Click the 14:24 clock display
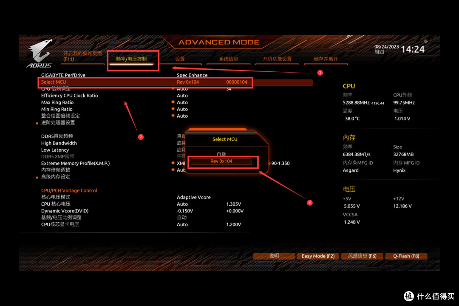The height and width of the screenshot is (306, 459). [412, 49]
